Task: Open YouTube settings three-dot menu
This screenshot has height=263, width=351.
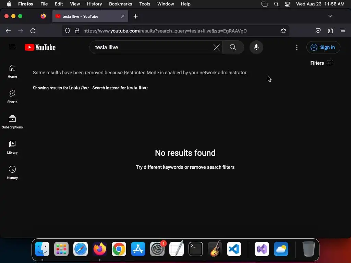Action: point(297,47)
